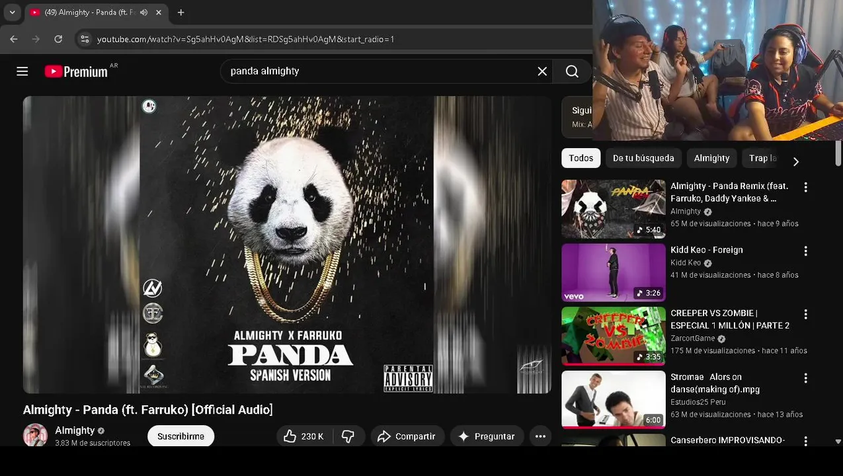
Task: Open options for CREEPER VS ZOMBIE video
Action: [x=805, y=315]
